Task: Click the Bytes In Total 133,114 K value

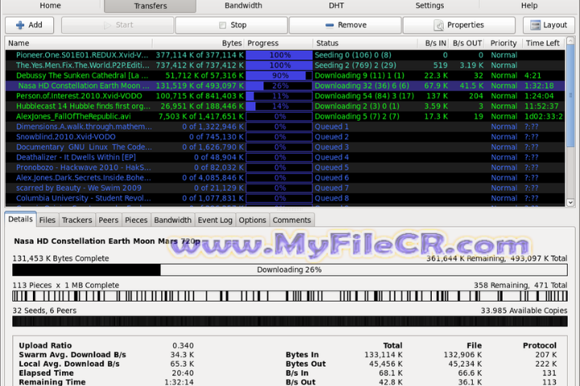Action: tap(383, 355)
